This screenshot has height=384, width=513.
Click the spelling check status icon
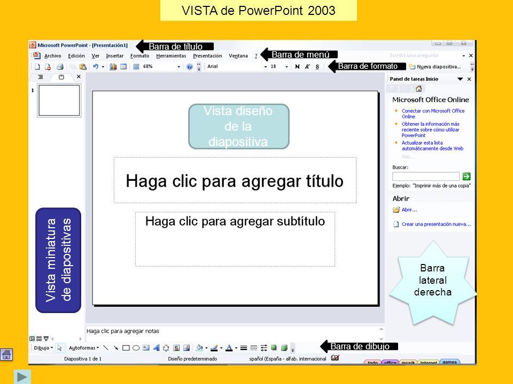point(335,358)
